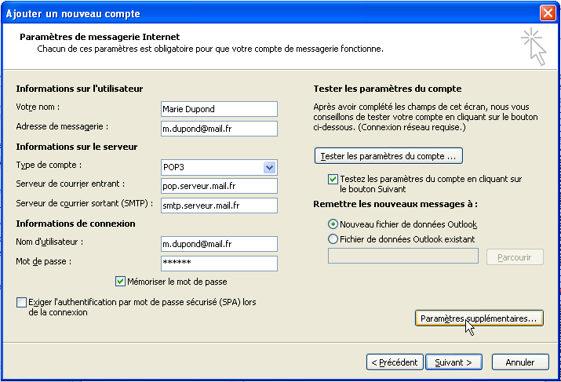Viewport: 561px width, 382px height.
Task: Focus the Mot de passe field
Action: point(219,264)
